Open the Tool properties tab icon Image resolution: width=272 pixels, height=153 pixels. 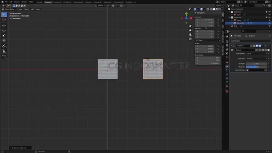click(x=227, y=37)
